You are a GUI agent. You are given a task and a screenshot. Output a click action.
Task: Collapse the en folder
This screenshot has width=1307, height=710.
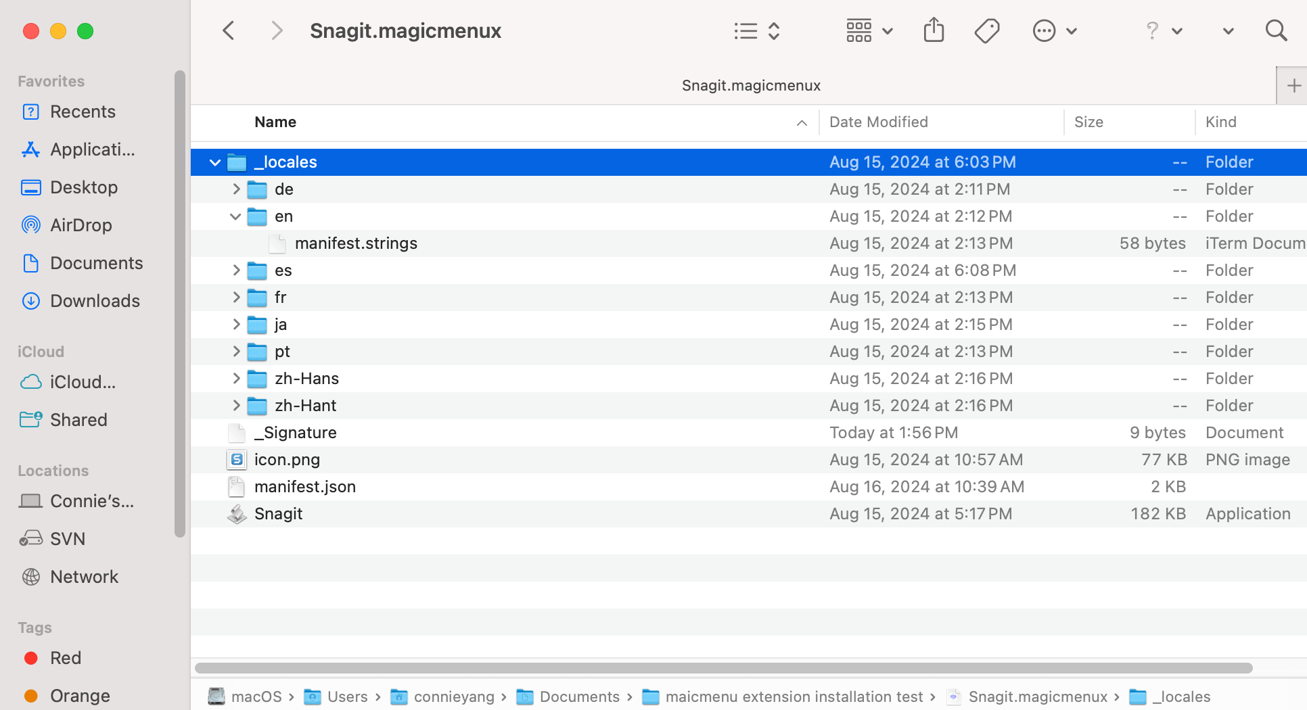[235, 216]
